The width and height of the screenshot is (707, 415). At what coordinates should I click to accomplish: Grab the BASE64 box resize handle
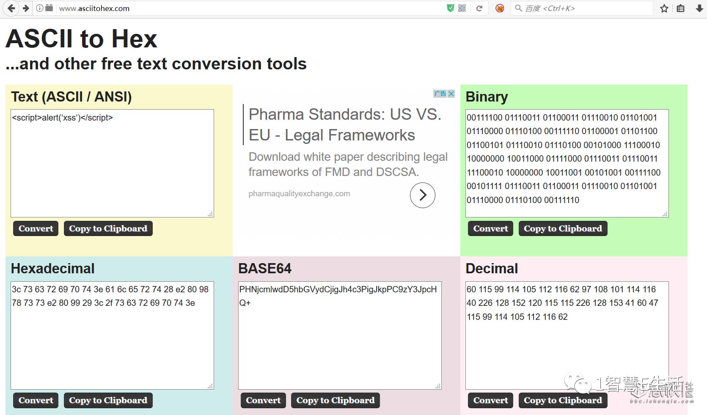[438, 386]
